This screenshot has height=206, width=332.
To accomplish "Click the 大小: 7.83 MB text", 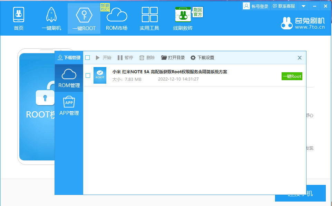I will 127,79.
